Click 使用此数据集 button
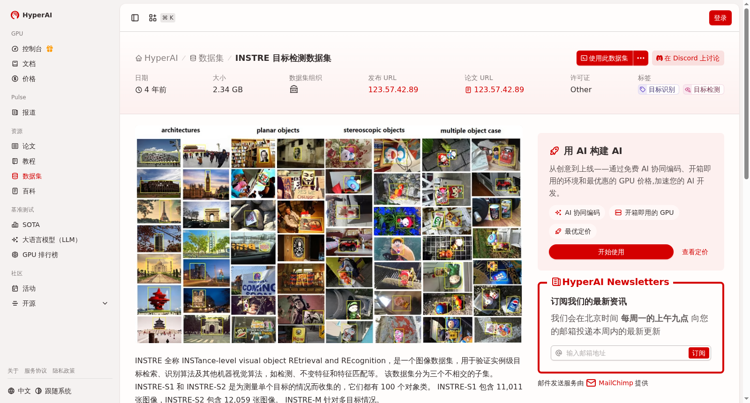This screenshot has width=750, height=403. [605, 58]
